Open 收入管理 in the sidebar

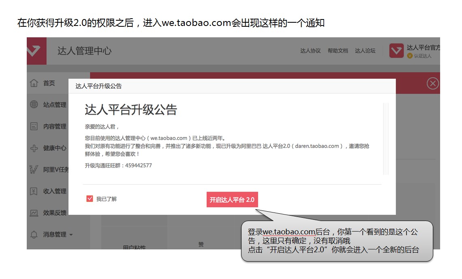point(55,191)
